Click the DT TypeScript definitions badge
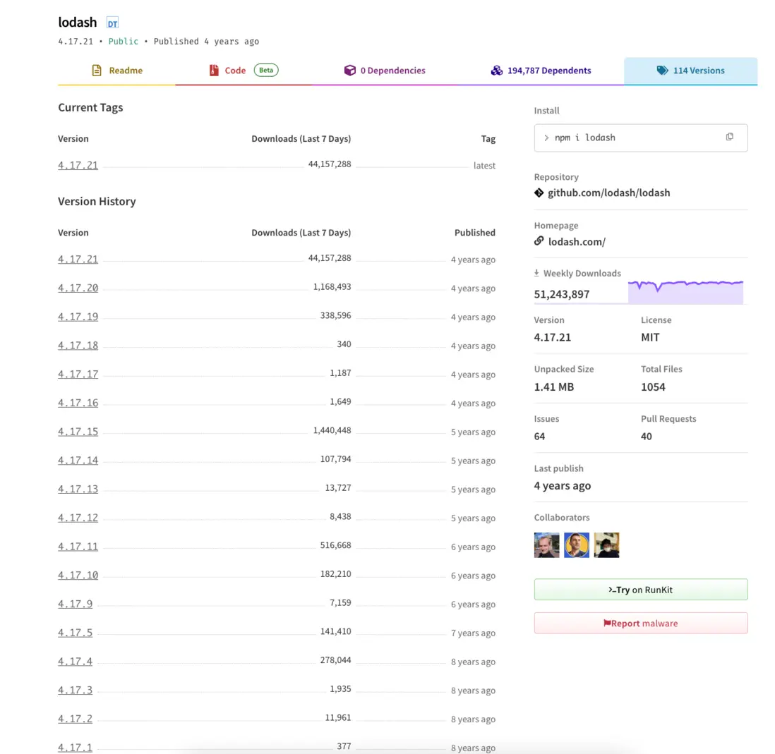Image resolution: width=775 pixels, height=754 pixels. [x=113, y=23]
